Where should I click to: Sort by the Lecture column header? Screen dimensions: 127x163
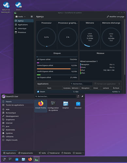tap(106, 88)
